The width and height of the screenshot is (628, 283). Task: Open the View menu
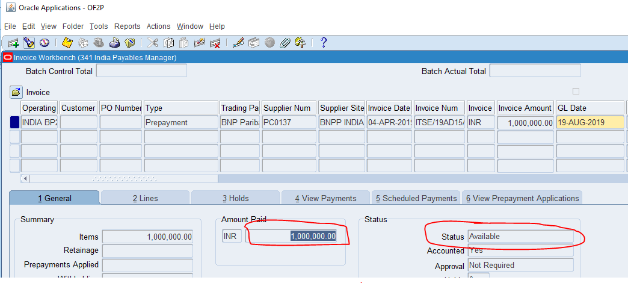(49, 26)
